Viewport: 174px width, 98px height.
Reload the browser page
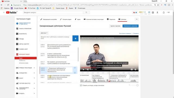[8, 5]
